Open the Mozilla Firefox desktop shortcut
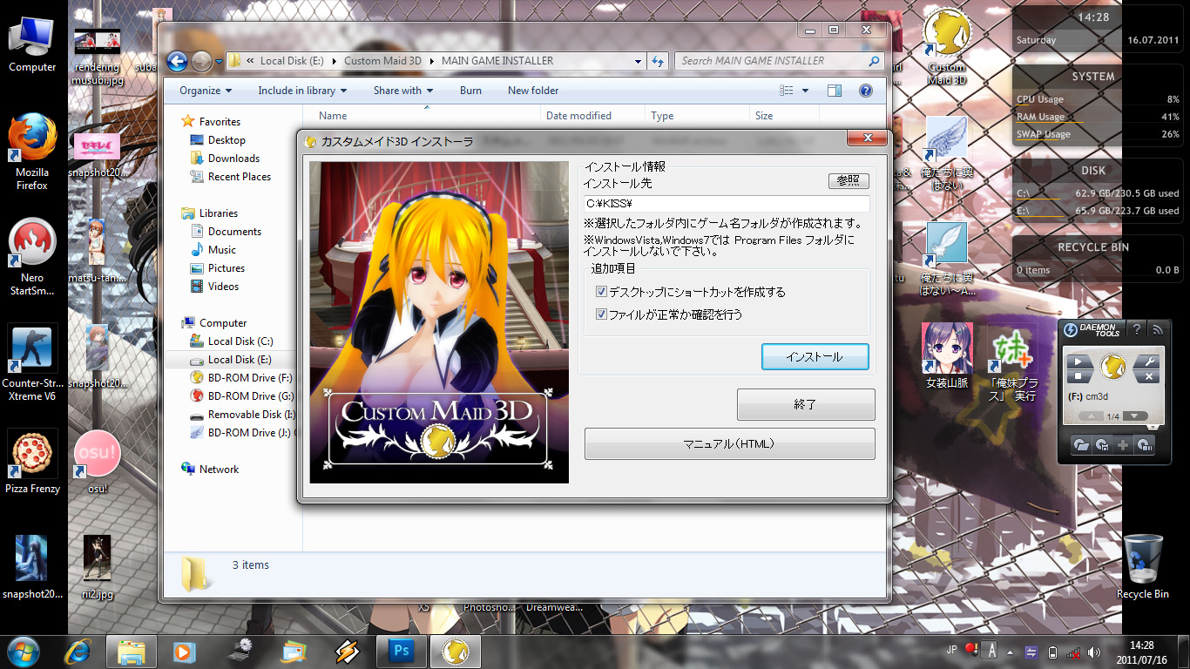Screen dimensions: 1190x669 [32, 152]
